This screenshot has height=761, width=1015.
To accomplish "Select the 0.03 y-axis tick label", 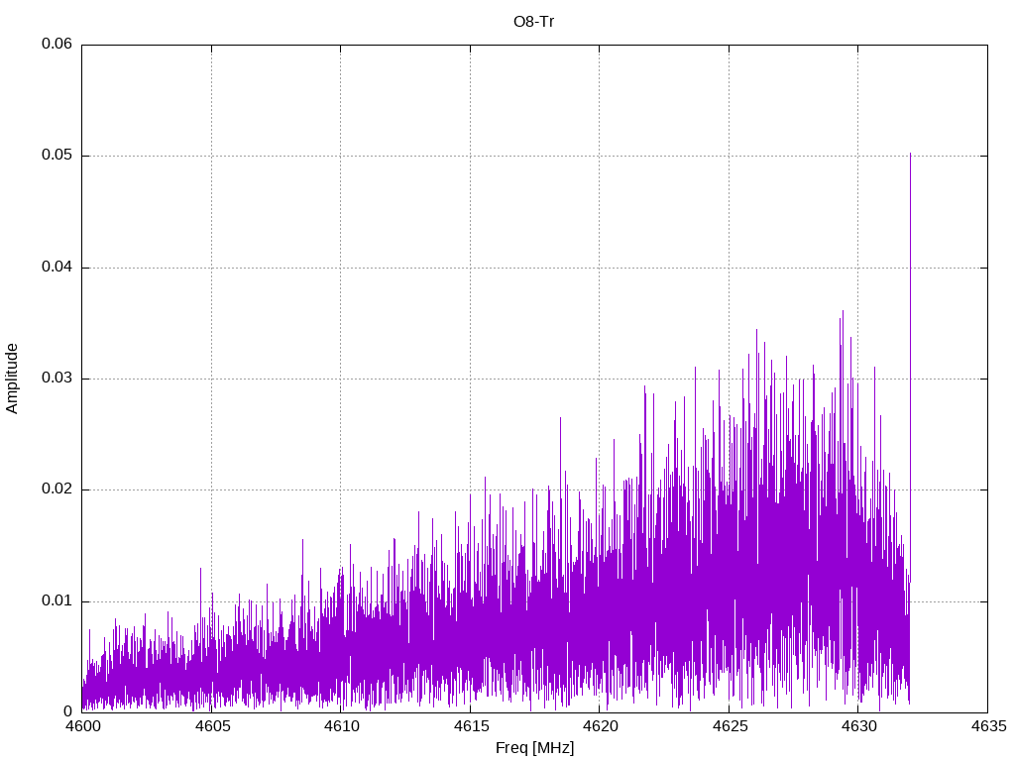I will click(56, 379).
